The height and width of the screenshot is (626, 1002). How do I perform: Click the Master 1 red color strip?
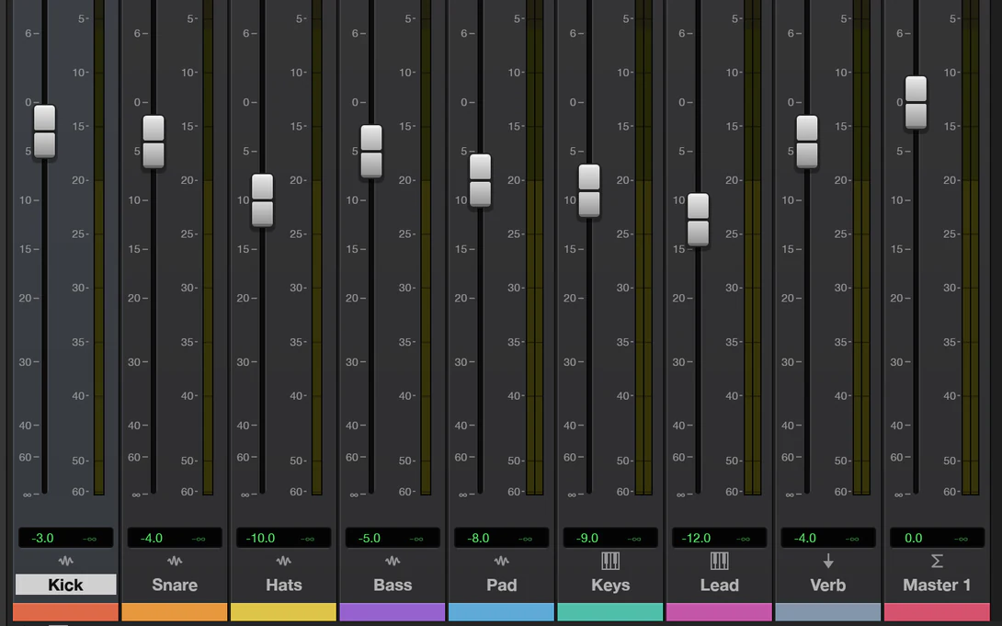point(937,612)
